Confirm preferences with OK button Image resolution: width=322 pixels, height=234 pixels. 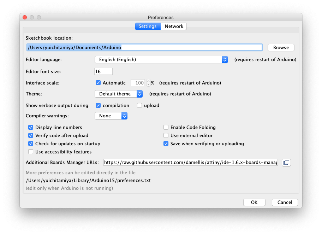click(x=254, y=202)
